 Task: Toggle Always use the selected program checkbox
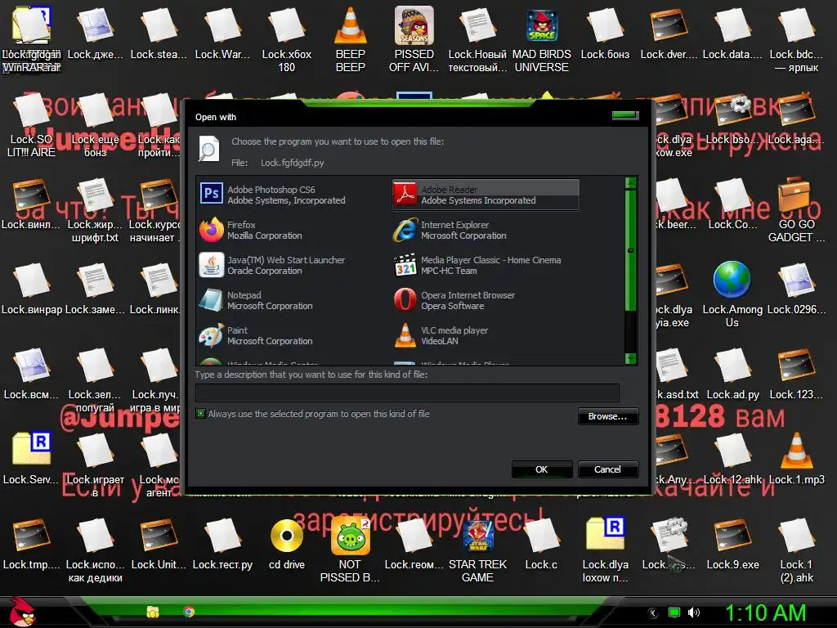coord(201,413)
